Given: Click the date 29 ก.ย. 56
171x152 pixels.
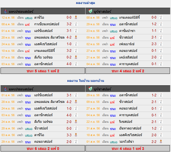Looking at the screenshot, I should click(x=8, y=142).
